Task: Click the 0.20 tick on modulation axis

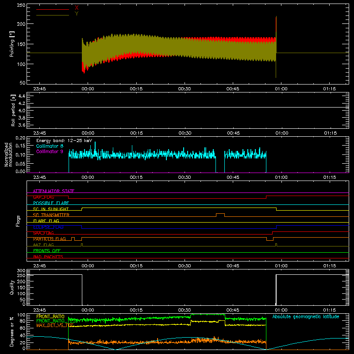Action: pyautogui.click(x=20, y=138)
